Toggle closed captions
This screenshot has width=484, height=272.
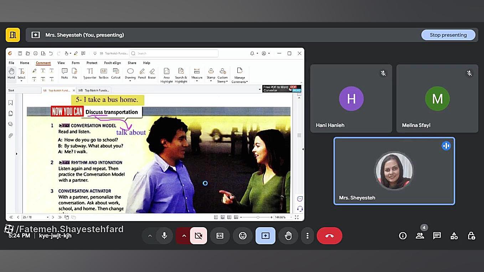pyautogui.click(x=220, y=236)
